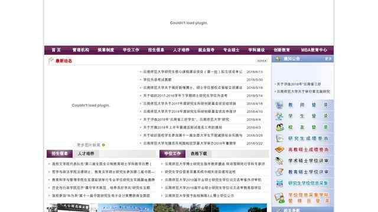The height and width of the screenshot is (212, 378).
Task: Open the 学位信息采集学院管理员登录 link
Action: click(308, 198)
